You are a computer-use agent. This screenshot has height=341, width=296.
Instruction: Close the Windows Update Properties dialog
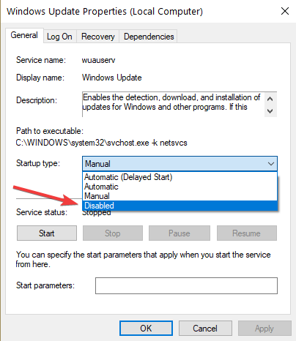[x=285, y=11]
